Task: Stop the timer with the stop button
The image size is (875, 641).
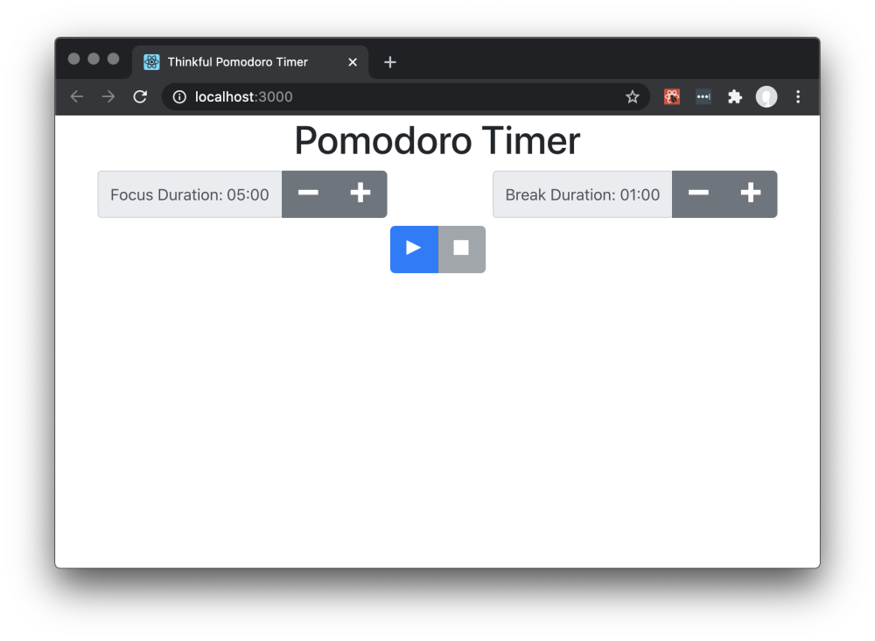Action: [x=461, y=249]
